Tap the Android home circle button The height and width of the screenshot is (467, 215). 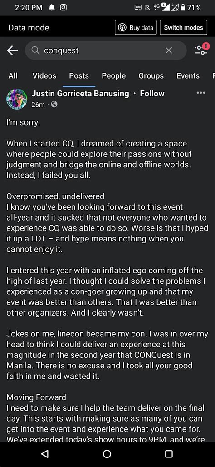pyautogui.click(x=107, y=454)
